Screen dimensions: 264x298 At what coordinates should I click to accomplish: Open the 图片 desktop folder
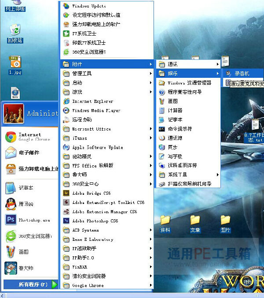(x=226, y=224)
